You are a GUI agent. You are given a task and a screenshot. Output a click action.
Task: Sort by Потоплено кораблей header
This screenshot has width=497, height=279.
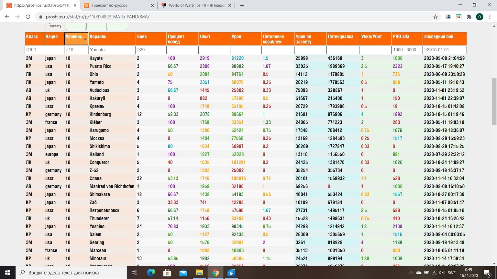click(278, 39)
